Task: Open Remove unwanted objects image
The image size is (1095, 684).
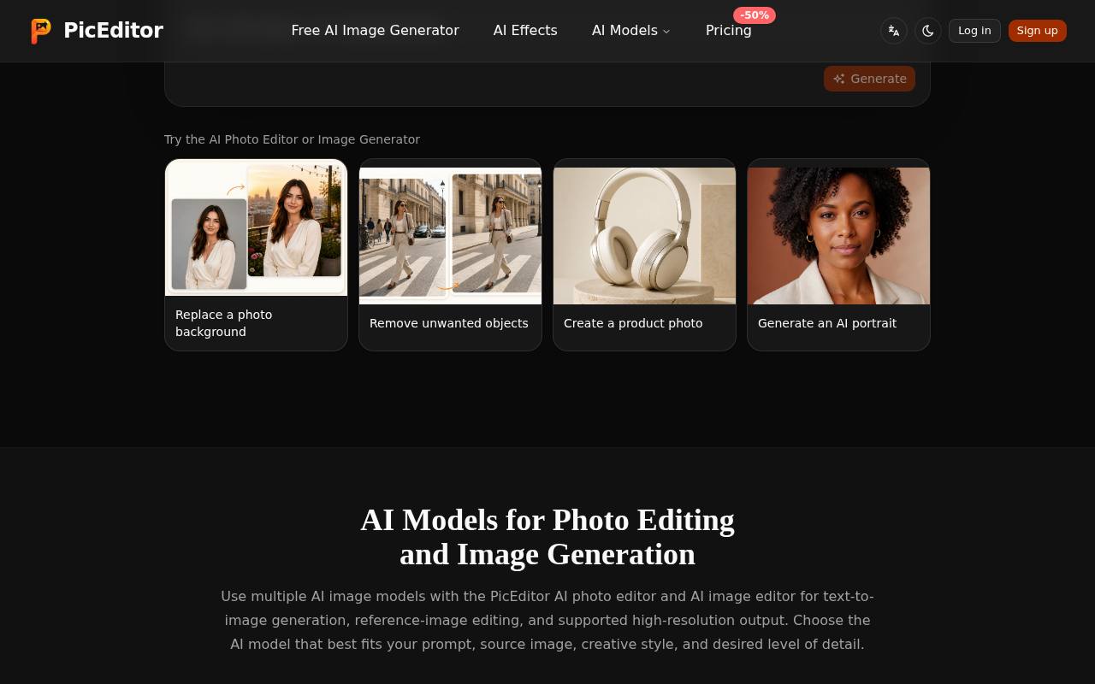Action: click(450, 235)
